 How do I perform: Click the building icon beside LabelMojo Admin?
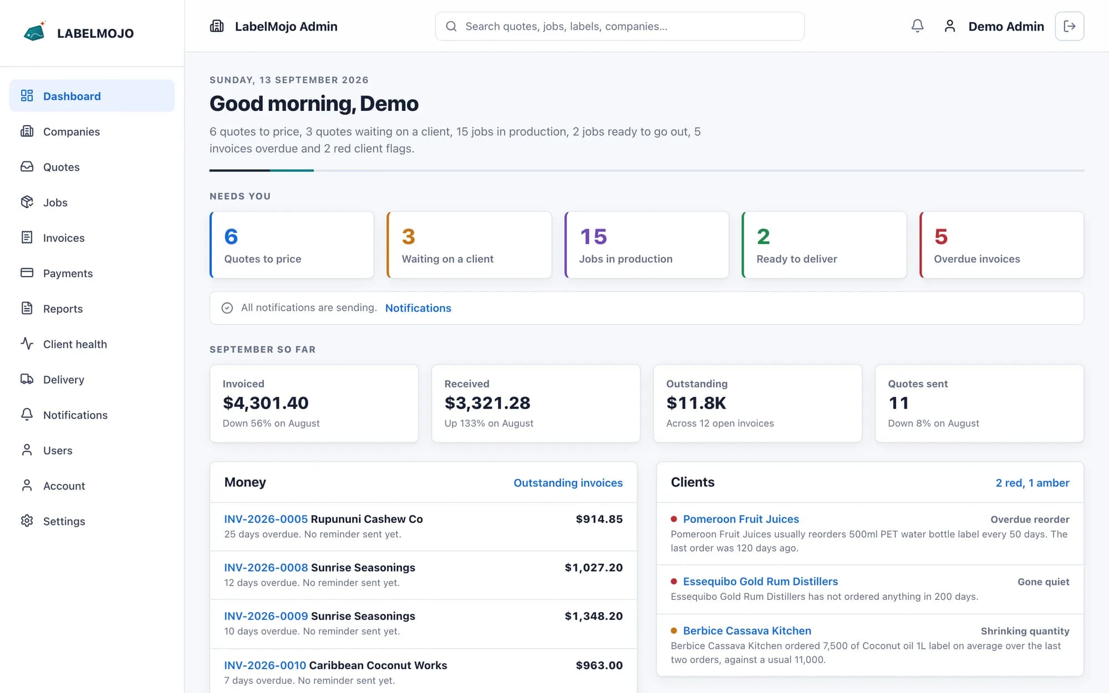tap(217, 26)
